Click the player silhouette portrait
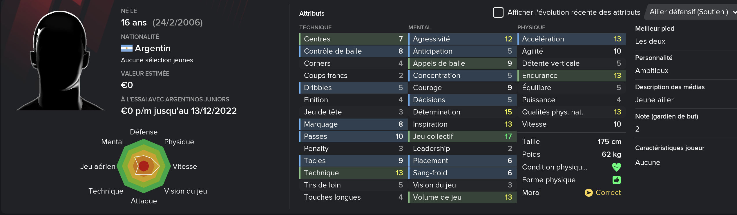Screen dimensions: 737x215 coord(60,60)
